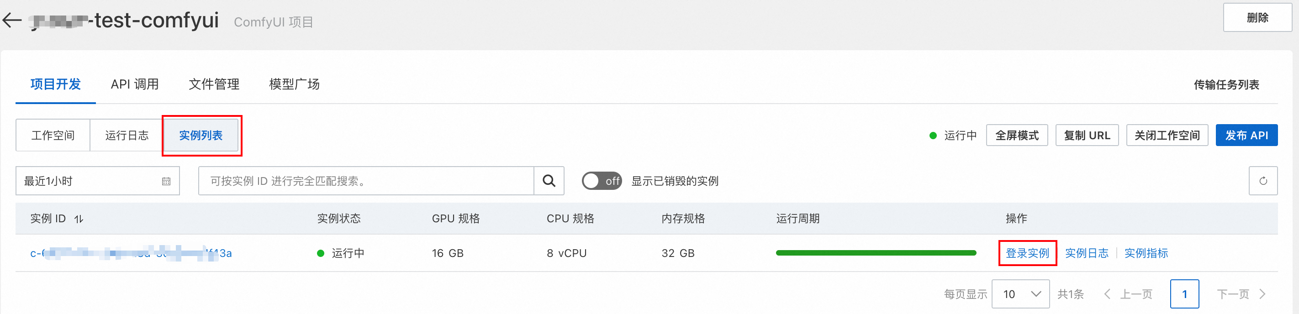This screenshot has width=1299, height=314.
Task: Click the green run-cycle progress bar
Action: 876,253
